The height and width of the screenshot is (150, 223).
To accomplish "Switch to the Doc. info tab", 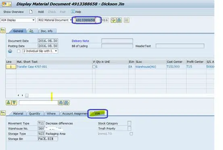I will click(47, 31).
